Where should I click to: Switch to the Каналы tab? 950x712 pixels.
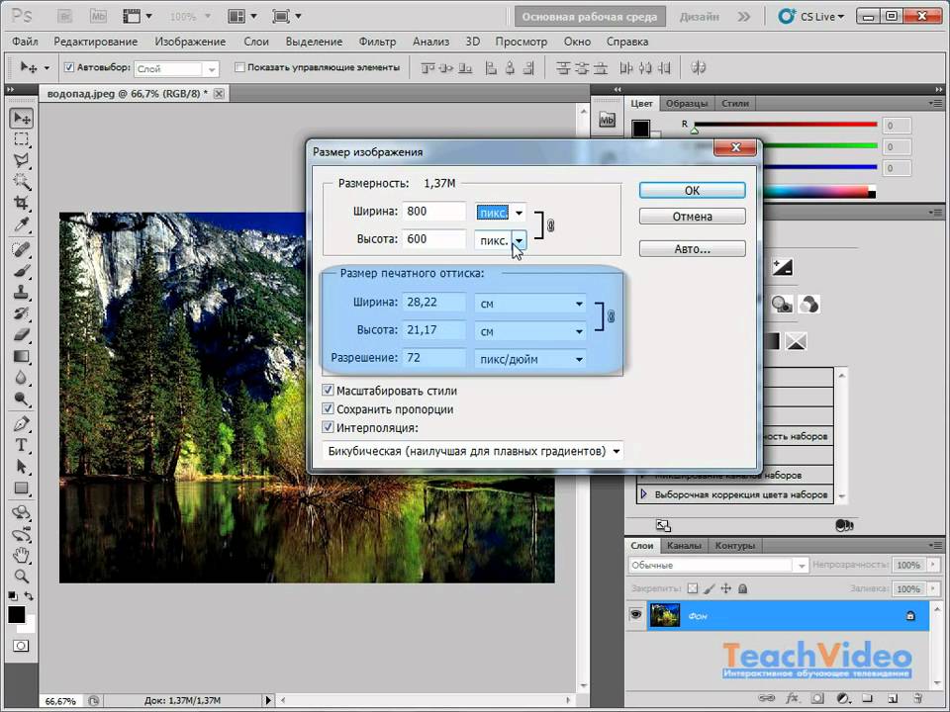click(x=683, y=546)
